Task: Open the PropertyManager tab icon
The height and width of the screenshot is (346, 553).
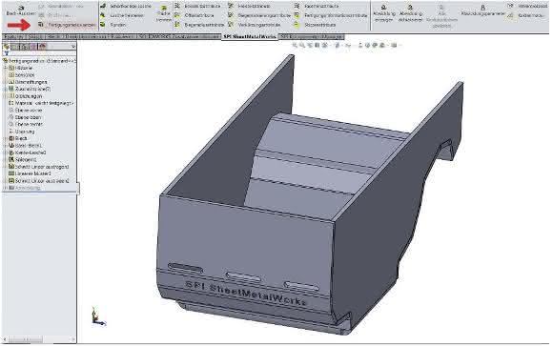Action: pos(15,47)
